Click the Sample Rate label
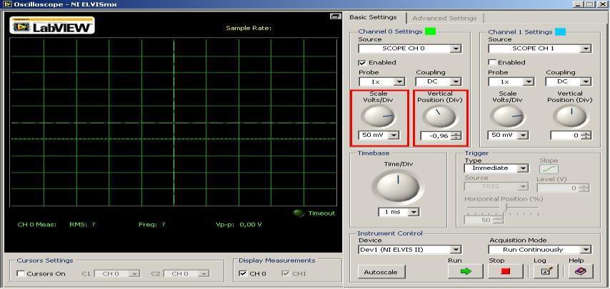Screen dimensions: 610x289 coord(249,28)
